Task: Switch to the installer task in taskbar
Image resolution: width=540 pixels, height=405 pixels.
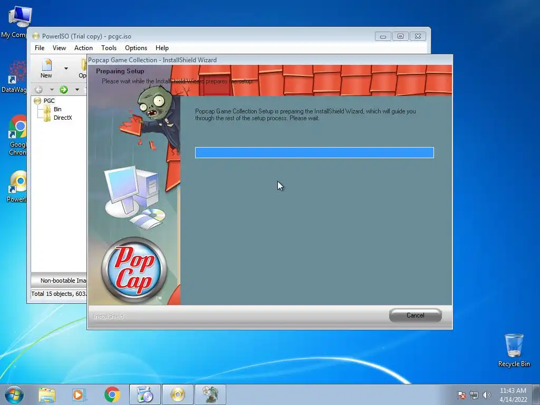Action: [145, 394]
